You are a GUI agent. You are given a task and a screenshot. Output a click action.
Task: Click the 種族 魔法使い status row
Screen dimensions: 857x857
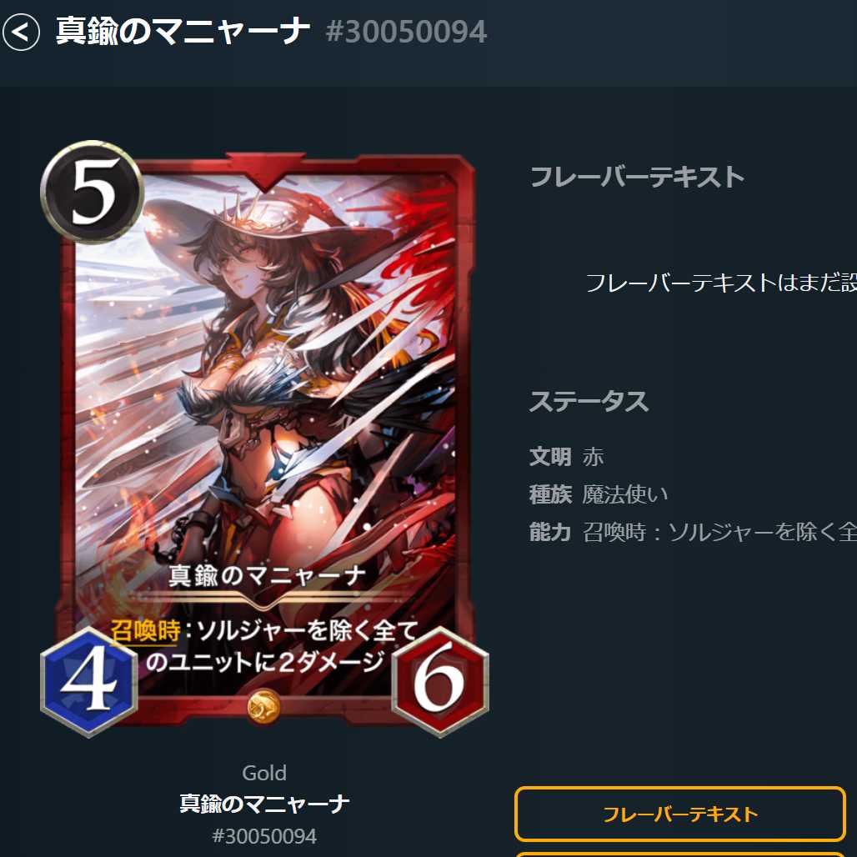pyautogui.click(x=599, y=494)
